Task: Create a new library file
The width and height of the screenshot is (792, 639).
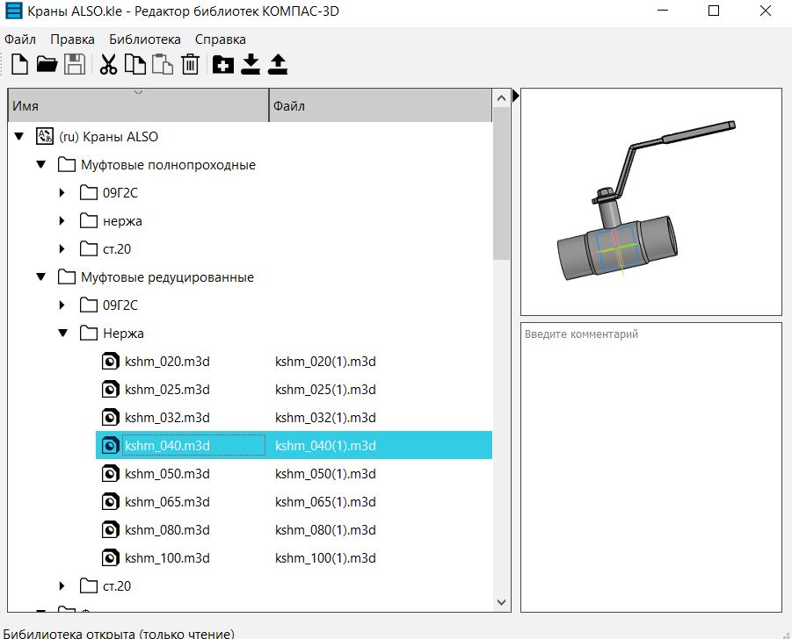Action: [x=19, y=65]
